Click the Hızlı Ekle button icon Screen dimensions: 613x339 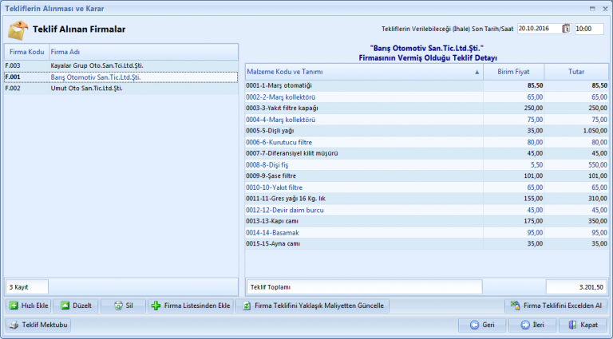pyautogui.click(x=14, y=305)
